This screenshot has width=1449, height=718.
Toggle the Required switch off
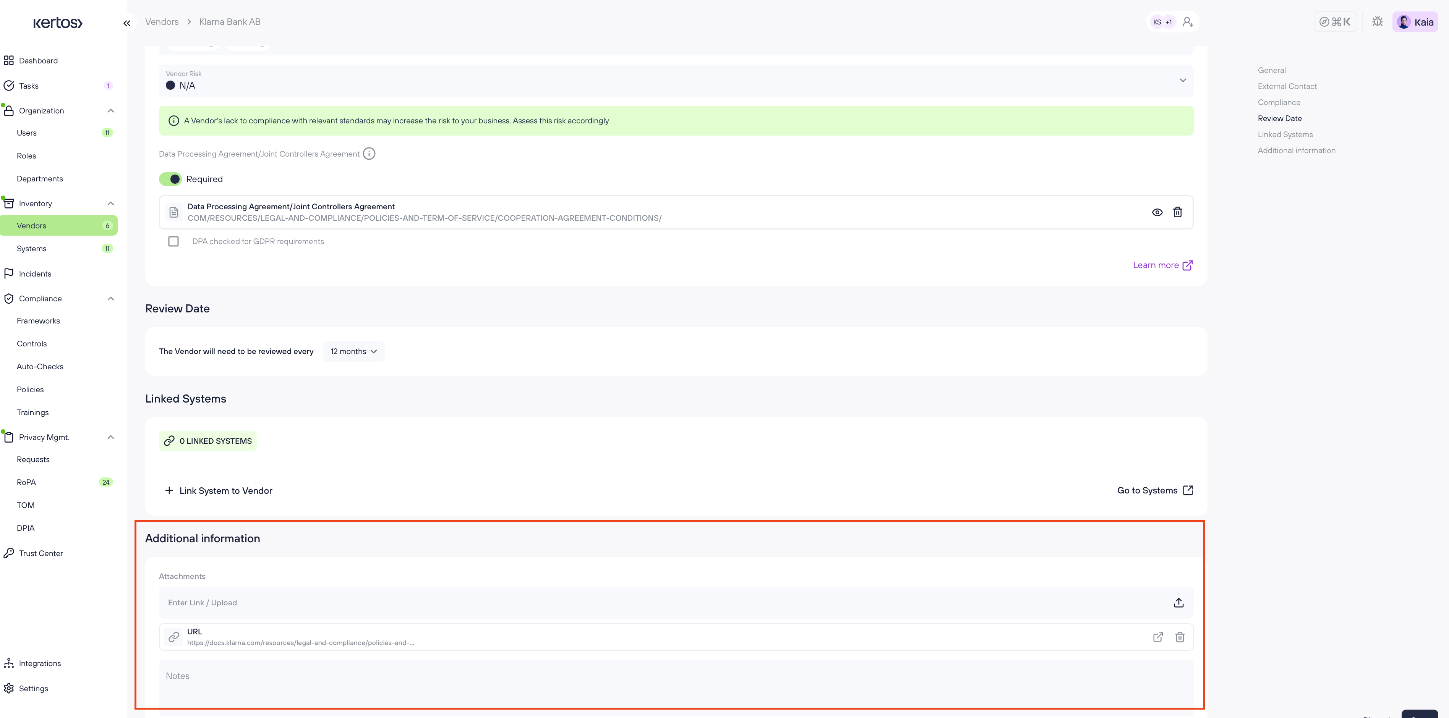[x=170, y=179]
